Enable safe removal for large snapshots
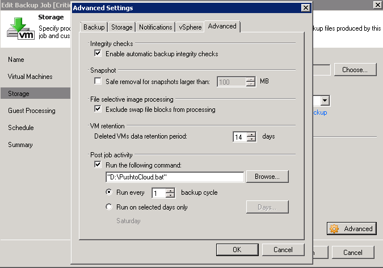The image size is (383, 268). pyautogui.click(x=99, y=82)
